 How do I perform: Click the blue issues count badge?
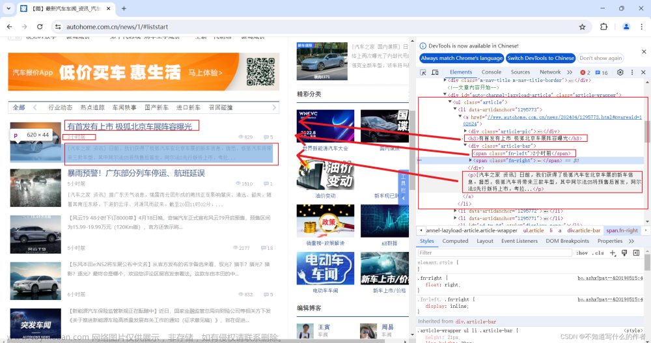(602, 72)
